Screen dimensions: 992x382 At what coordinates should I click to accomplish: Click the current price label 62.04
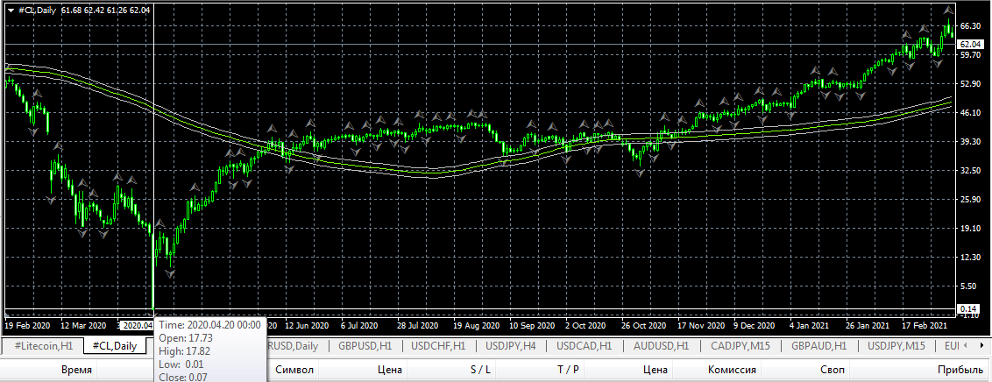[x=970, y=45]
